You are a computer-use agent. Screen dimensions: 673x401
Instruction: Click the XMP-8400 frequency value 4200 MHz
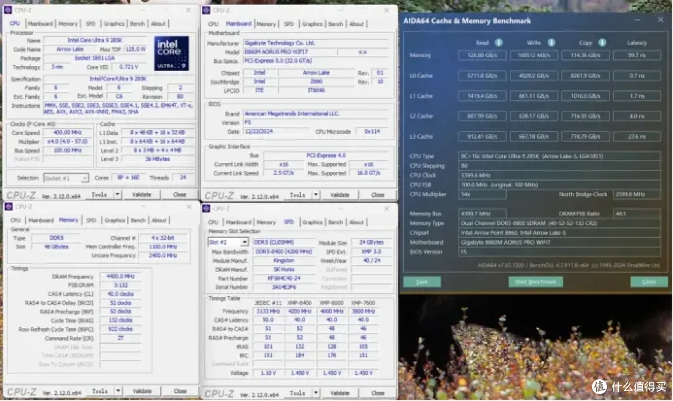pos(300,311)
